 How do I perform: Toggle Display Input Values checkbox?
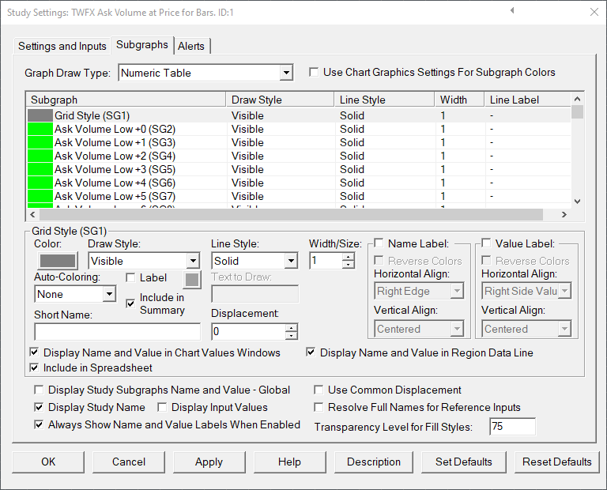pos(162,408)
